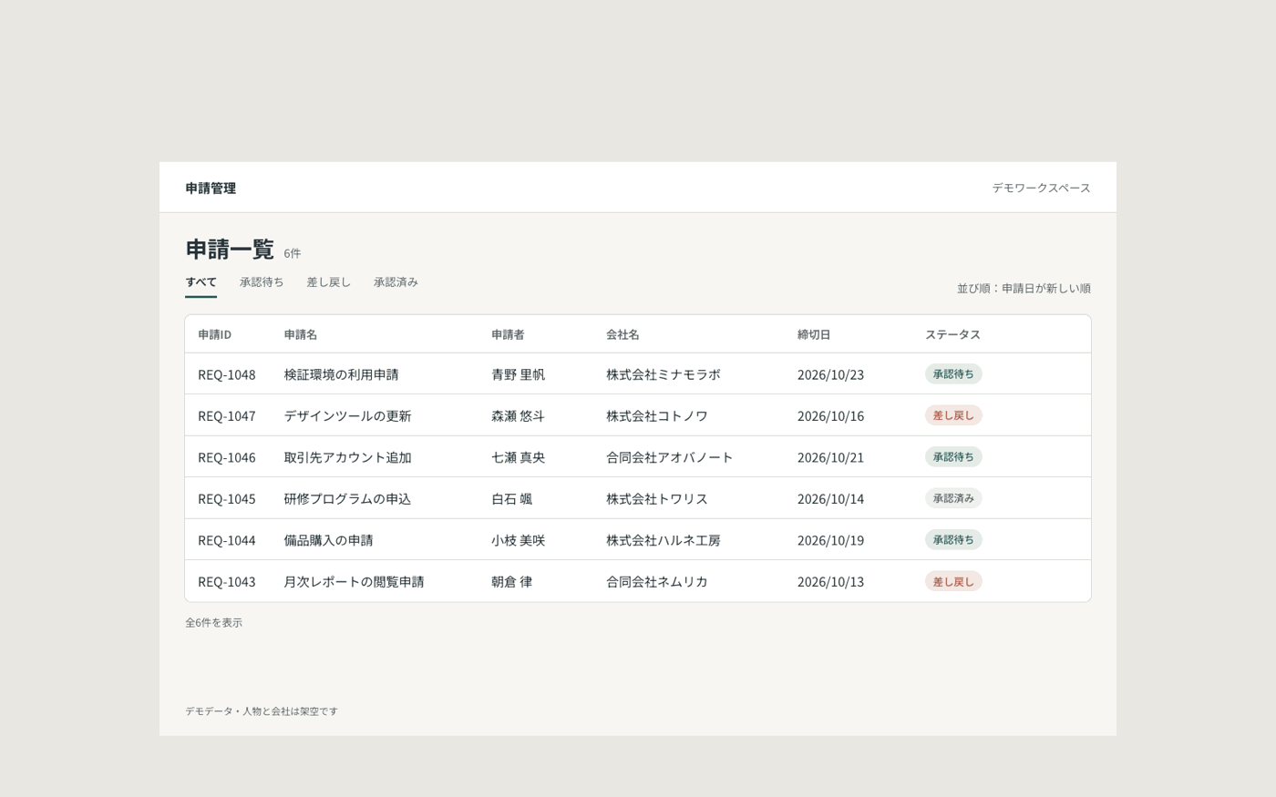This screenshot has width=1276, height=797.
Task: Click the 申請一覧 page heading
Action: coord(230,249)
